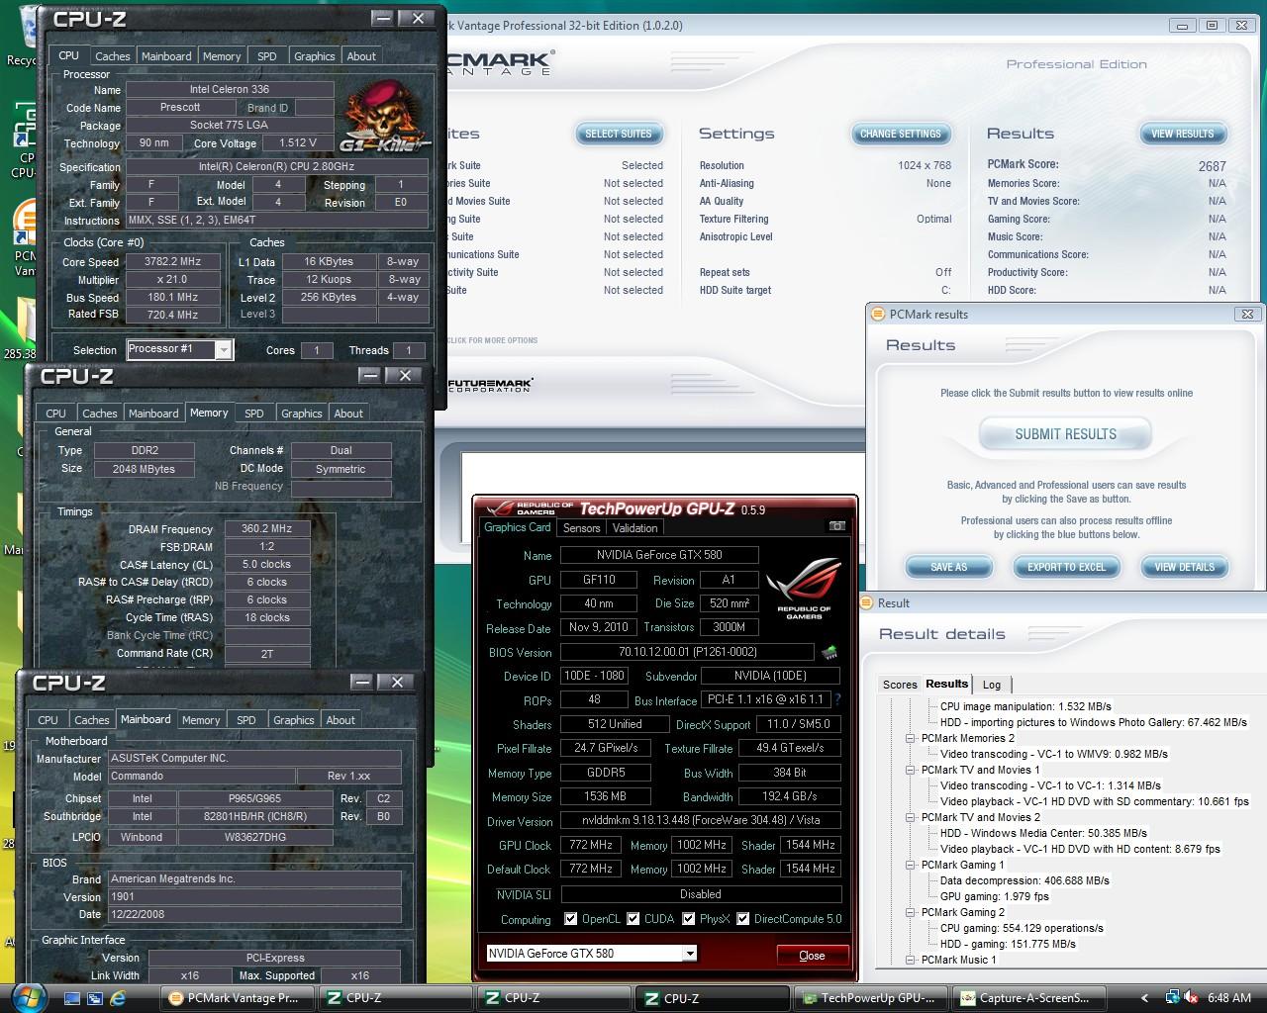Image resolution: width=1267 pixels, height=1013 pixels.
Task: Toggle the CUDA checkbox
Action: point(633,918)
